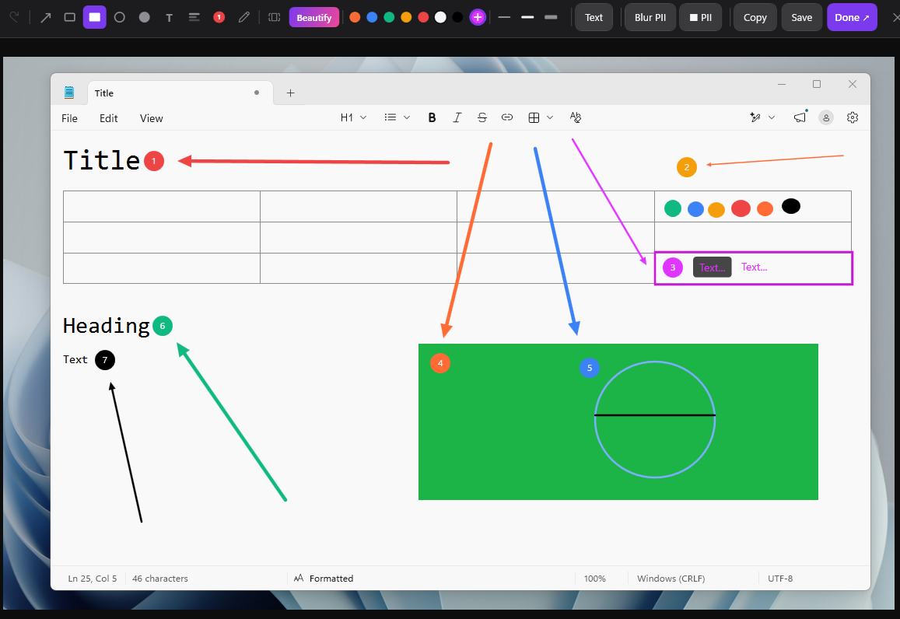900x619 pixels.
Task: Minimize the Notepad window
Action: tap(782, 84)
